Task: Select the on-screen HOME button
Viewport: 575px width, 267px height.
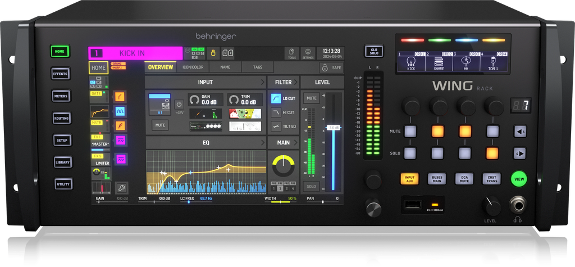Action: [98, 67]
